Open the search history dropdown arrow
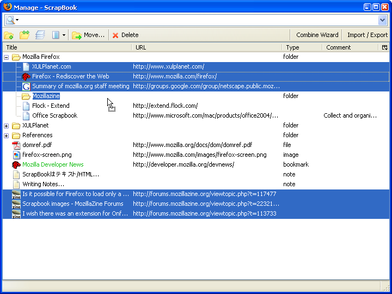The width and height of the screenshot is (392, 294). coord(382,20)
